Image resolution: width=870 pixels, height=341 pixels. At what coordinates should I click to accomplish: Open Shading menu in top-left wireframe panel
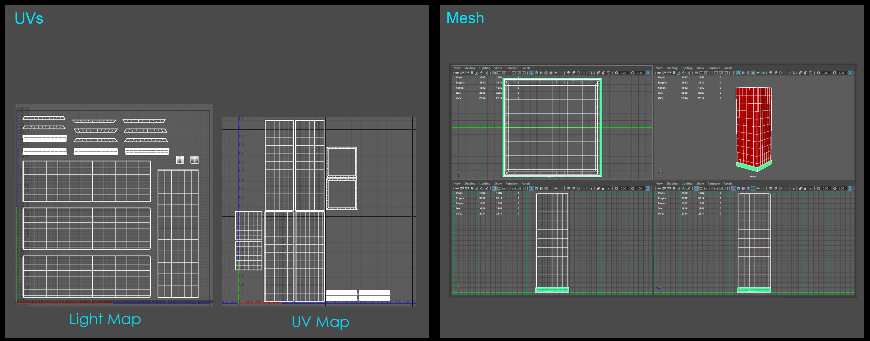(470, 68)
